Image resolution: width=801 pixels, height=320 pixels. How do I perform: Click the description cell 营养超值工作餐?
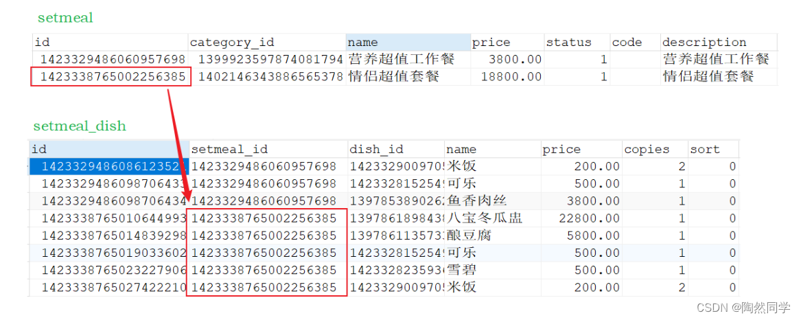pos(719,59)
